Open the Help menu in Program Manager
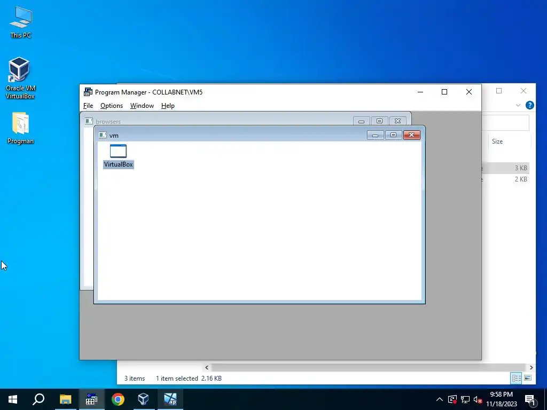The image size is (547, 410). point(168,106)
